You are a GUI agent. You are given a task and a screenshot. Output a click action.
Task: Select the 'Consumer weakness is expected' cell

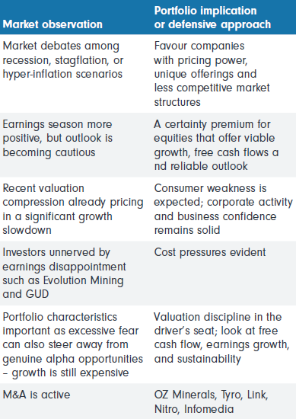[x=223, y=209]
